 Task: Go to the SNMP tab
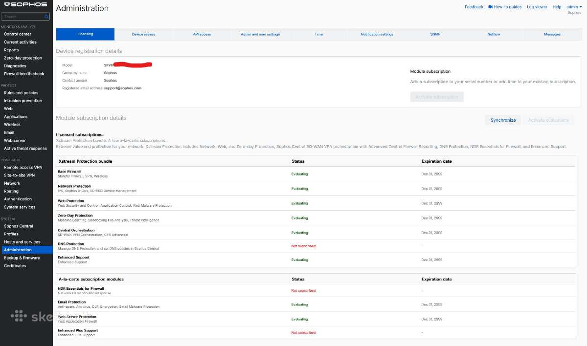click(435, 34)
